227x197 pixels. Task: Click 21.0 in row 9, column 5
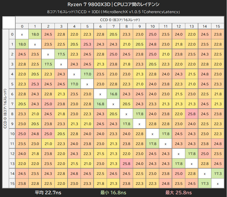[87, 124]
